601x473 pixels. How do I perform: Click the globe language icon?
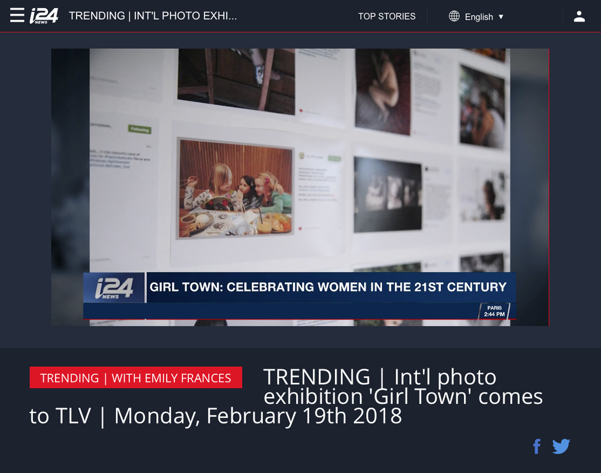click(x=454, y=17)
